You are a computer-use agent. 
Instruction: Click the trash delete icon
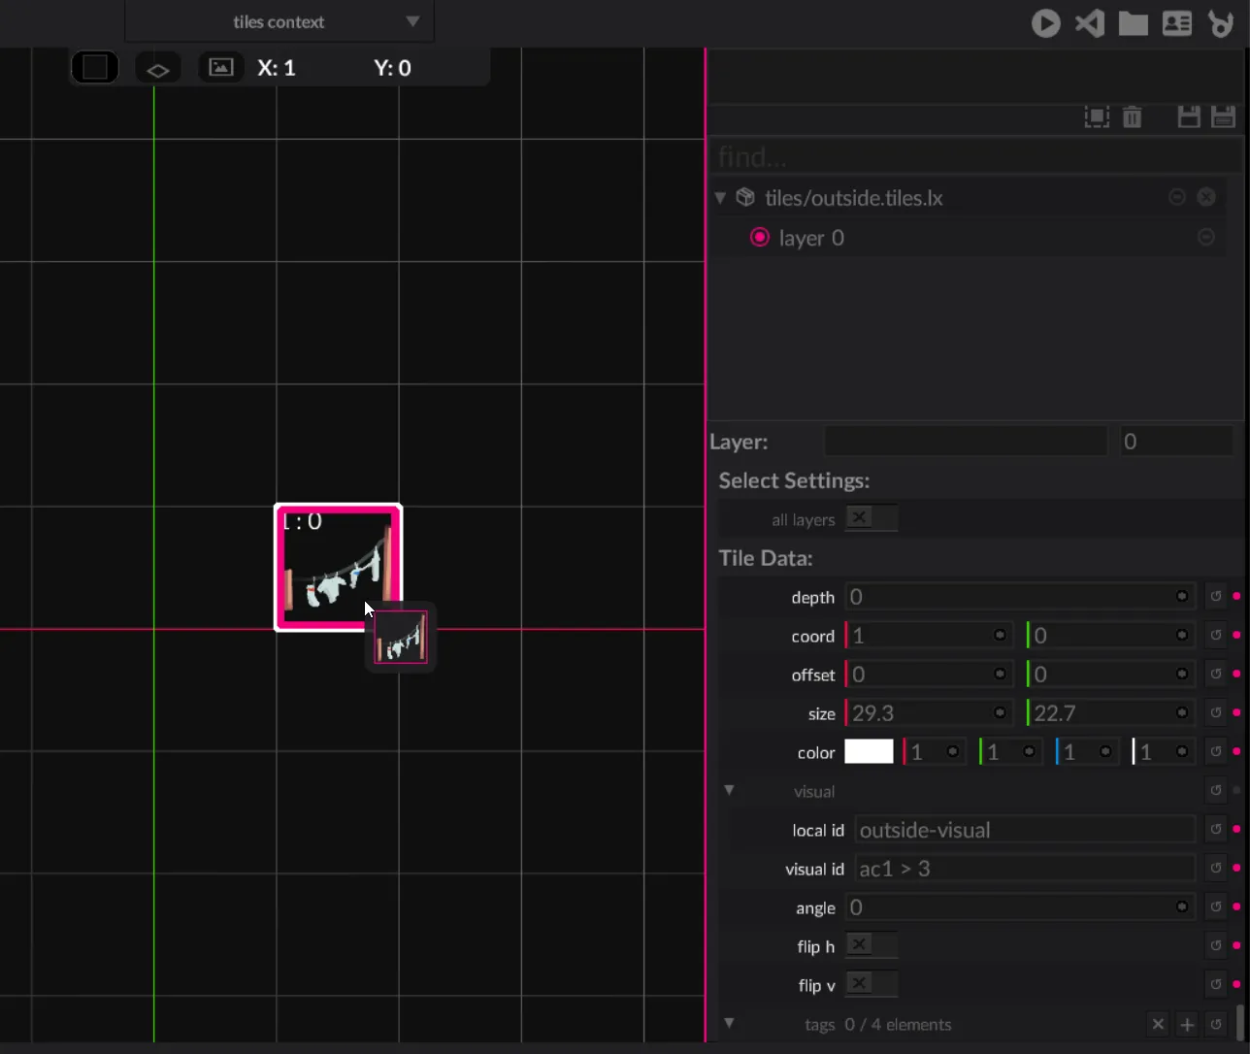1132,117
